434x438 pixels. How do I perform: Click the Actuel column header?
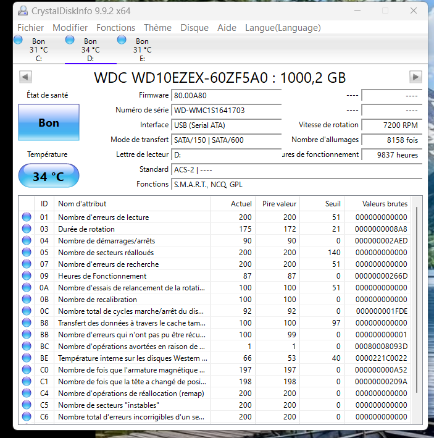click(x=233, y=204)
